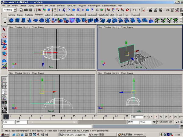Select by object type mode icon

tap(44, 10)
